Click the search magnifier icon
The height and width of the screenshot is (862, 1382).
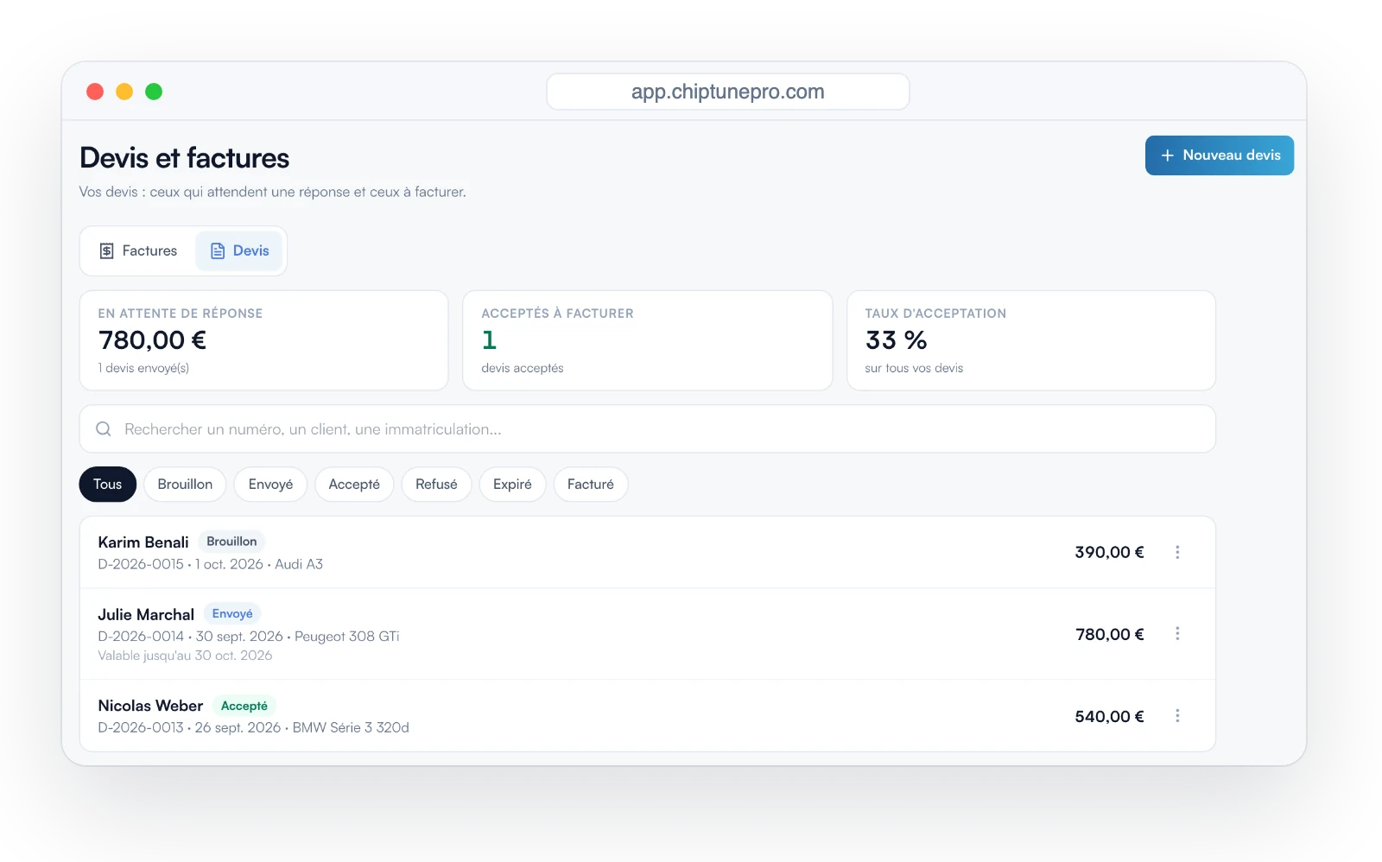pos(104,429)
